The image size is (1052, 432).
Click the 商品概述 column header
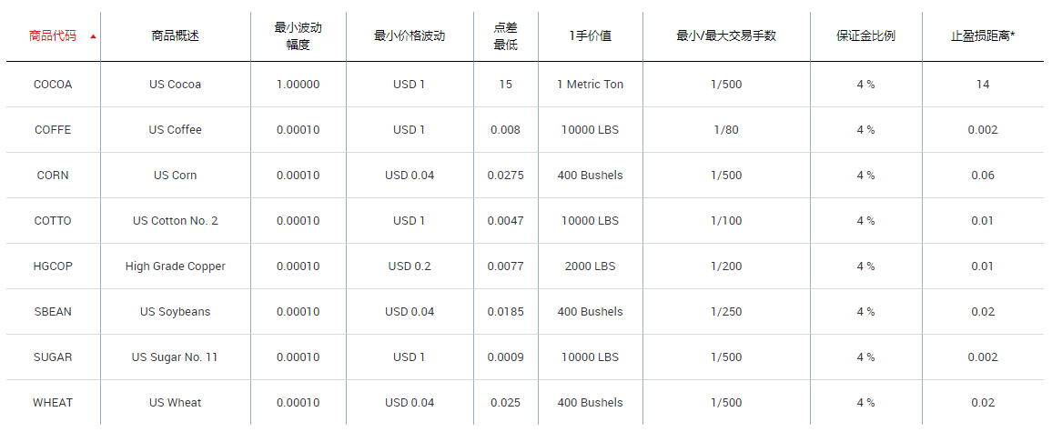coord(175,35)
